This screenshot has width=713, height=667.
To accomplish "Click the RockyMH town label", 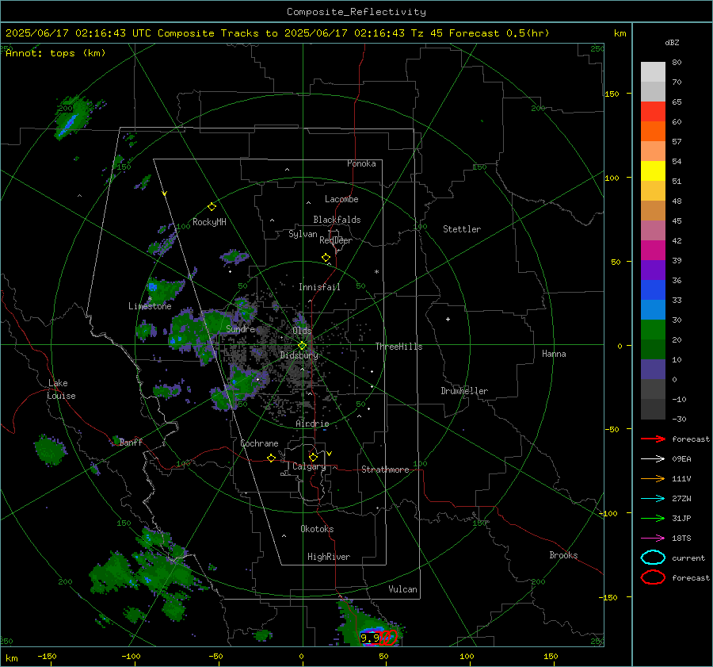I will coord(209,222).
